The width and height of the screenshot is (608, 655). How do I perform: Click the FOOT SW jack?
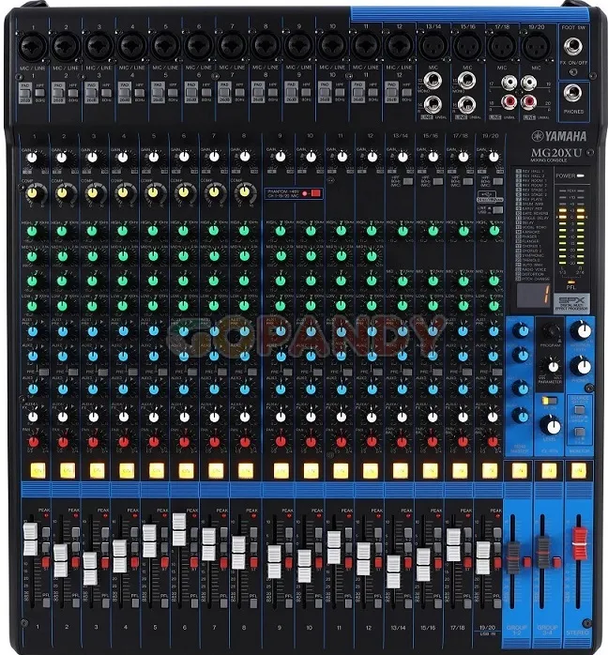[x=573, y=46]
